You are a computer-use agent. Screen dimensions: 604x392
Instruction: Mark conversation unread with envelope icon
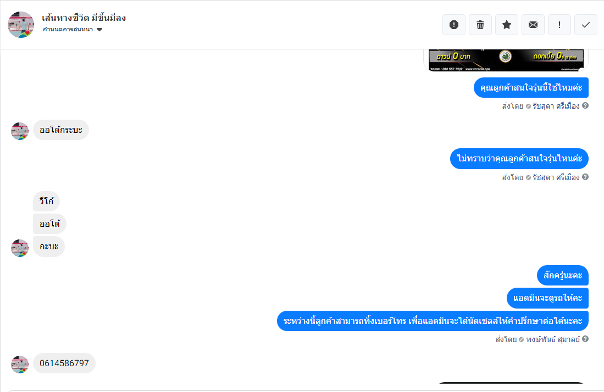[x=533, y=25]
